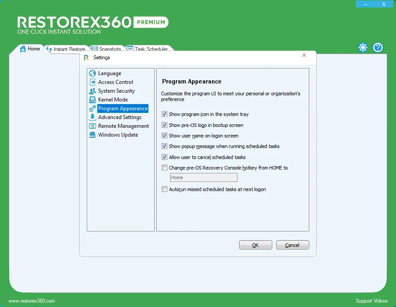Click the Kernel Mode icon
The width and height of the screenshot is (396, 307).
coord(93,100)
